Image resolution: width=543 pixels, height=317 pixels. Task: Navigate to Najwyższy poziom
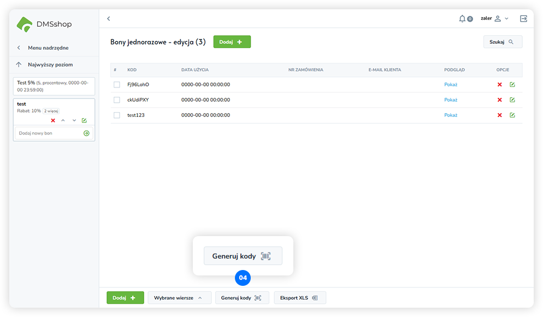point(50,64)
